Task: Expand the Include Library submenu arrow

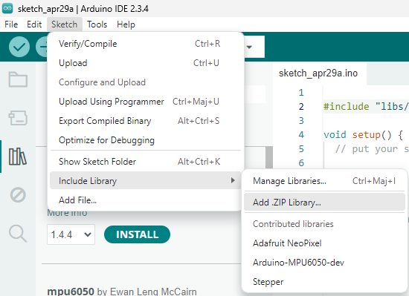Action: pyautogui.click(x=233, y=180)
